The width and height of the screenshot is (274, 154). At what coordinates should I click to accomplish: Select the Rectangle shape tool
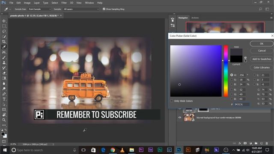4,110
